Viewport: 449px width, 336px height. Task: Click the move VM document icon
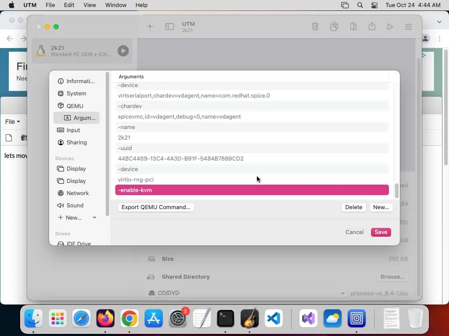click(353, 26)
